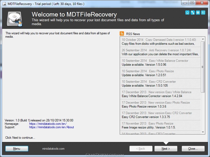
Task: Click the Back button
Action: pos(141,149)
